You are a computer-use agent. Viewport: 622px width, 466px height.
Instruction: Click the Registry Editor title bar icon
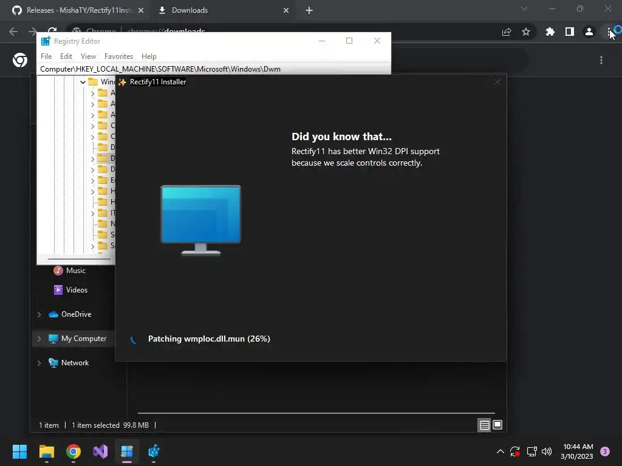[46, 41]
